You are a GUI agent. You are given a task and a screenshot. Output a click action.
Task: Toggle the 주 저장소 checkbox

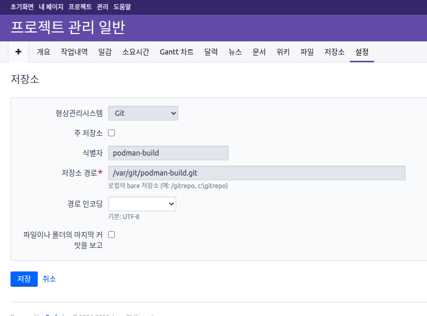click(x=111, y=133)
